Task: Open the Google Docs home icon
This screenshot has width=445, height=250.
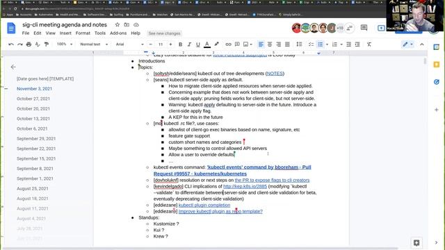Action: coord(11,28)
